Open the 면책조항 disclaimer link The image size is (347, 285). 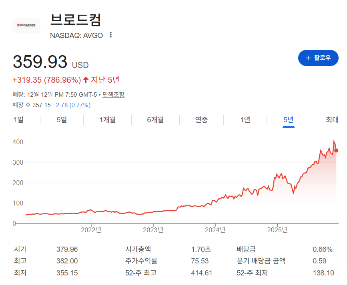113,95
